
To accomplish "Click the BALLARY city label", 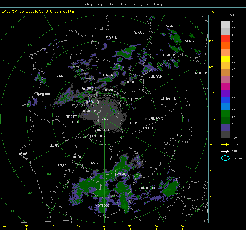I will click(178, 135).
